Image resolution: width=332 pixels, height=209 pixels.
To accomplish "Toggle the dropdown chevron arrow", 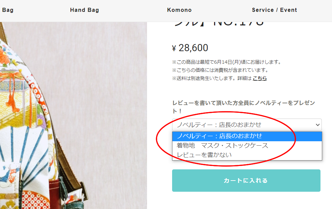I will pos(317,125).
